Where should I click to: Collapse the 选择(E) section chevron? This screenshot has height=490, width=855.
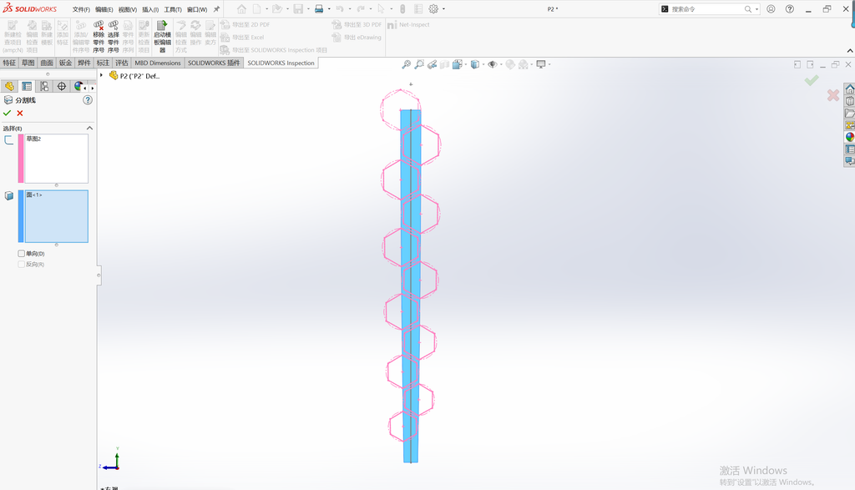89,128
